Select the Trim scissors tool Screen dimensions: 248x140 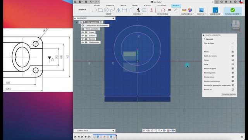[138, 10]
